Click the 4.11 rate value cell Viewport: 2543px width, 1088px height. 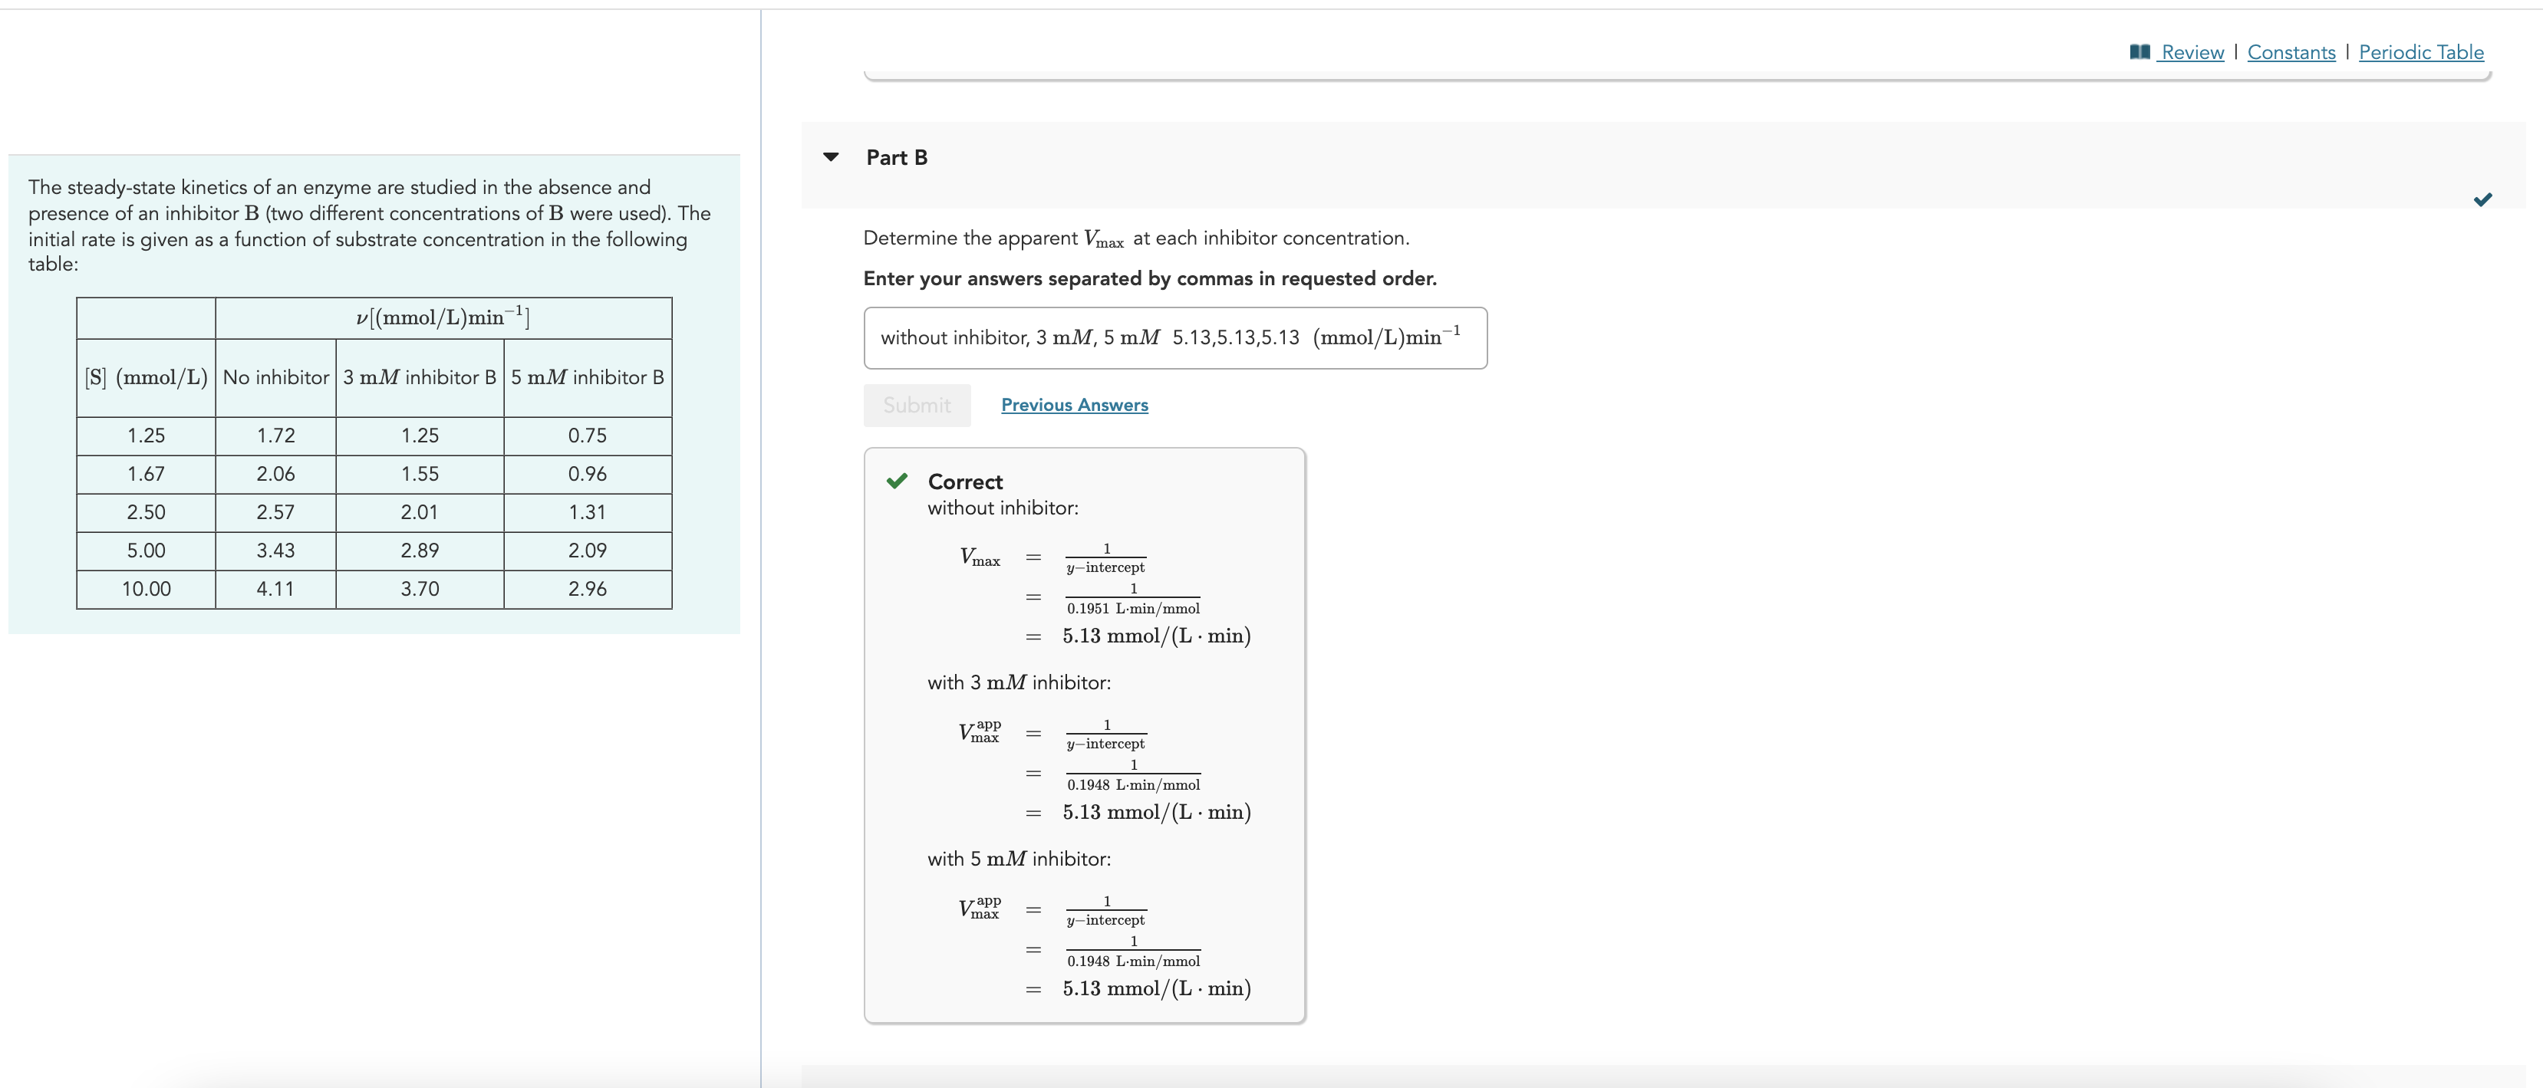coord(275,589)
